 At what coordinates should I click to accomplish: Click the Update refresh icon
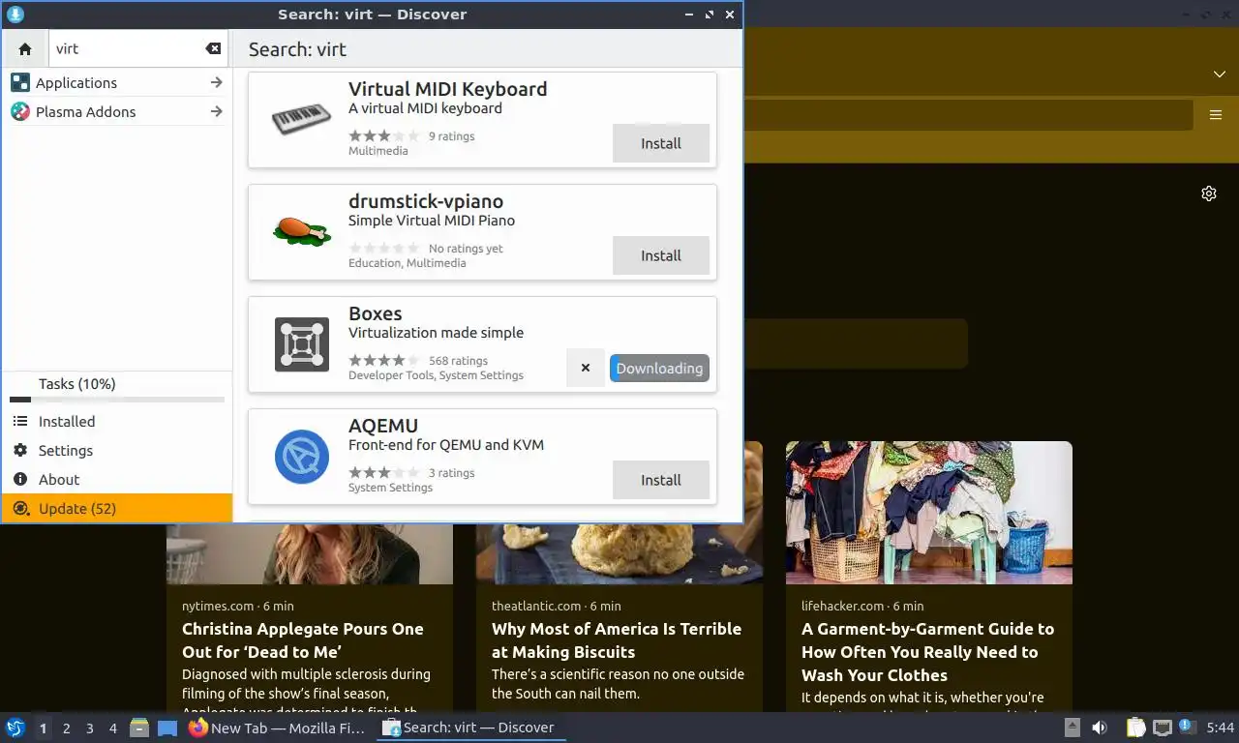[x=20, y=509]
